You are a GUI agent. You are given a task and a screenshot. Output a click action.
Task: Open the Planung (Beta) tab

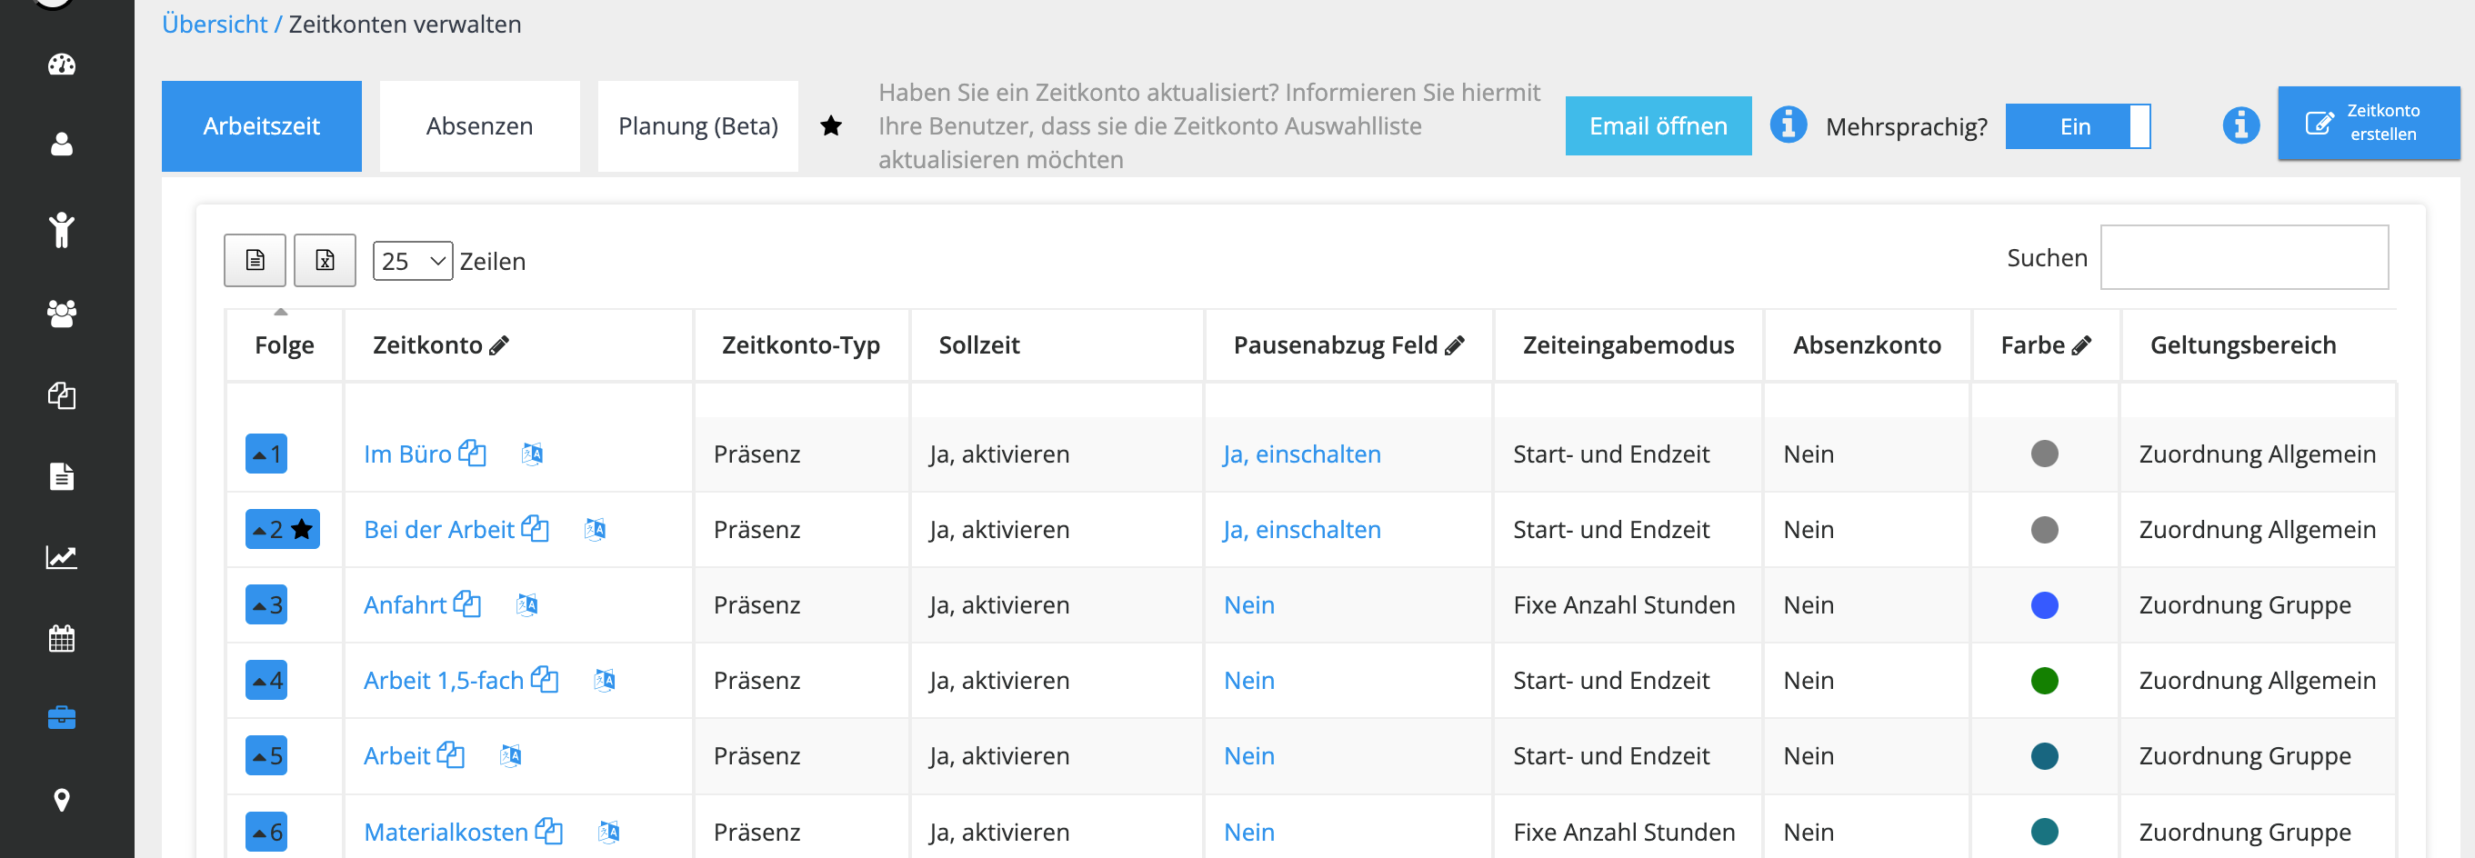point(697,125)
